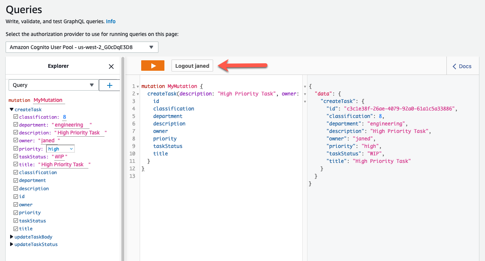Close the Explorer panel
This screenshot has height=261, width=485.
click(x=111, y=66)
